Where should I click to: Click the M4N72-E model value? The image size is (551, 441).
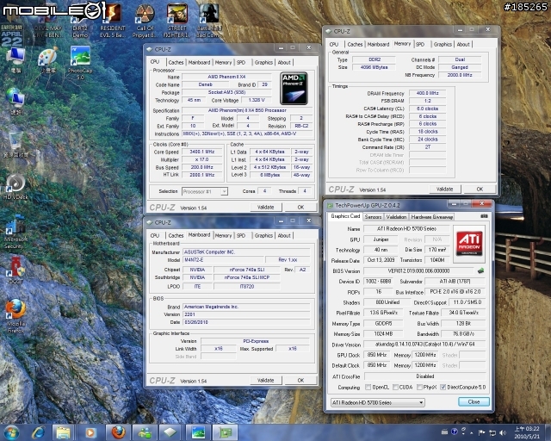click(224, 260)
